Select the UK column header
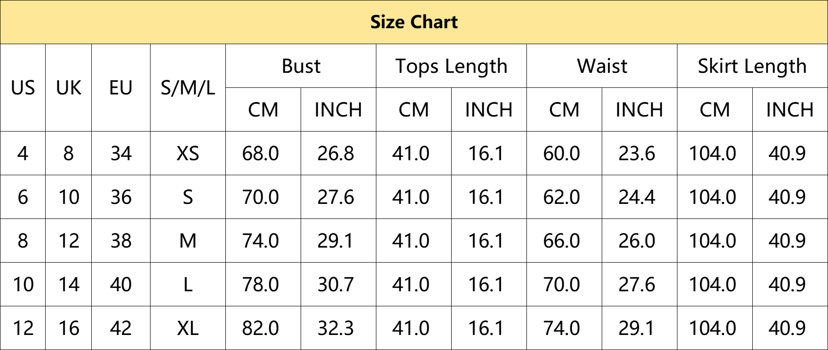828x350 pixels. pyautogui.click(x=68, y=88)
